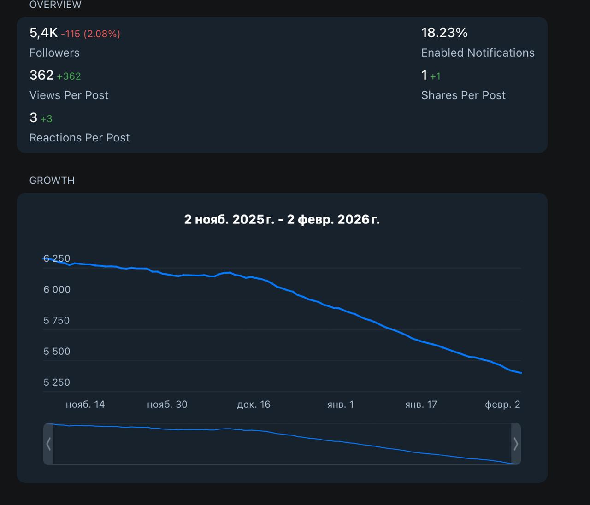
Task: Click the Views Per Post label
Action: coord(69,95)
